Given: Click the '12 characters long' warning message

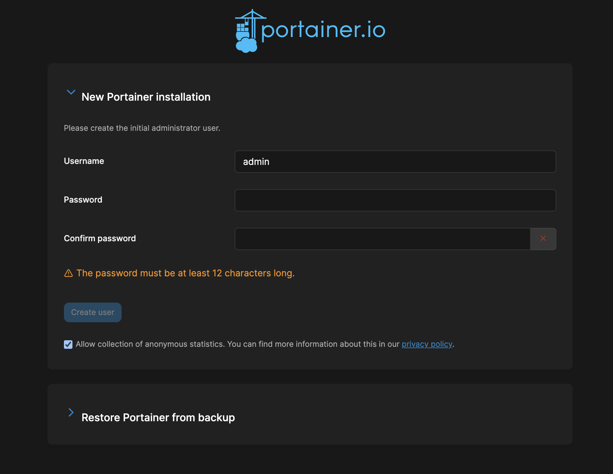Looking at the screenshot, I should (186, 273).
